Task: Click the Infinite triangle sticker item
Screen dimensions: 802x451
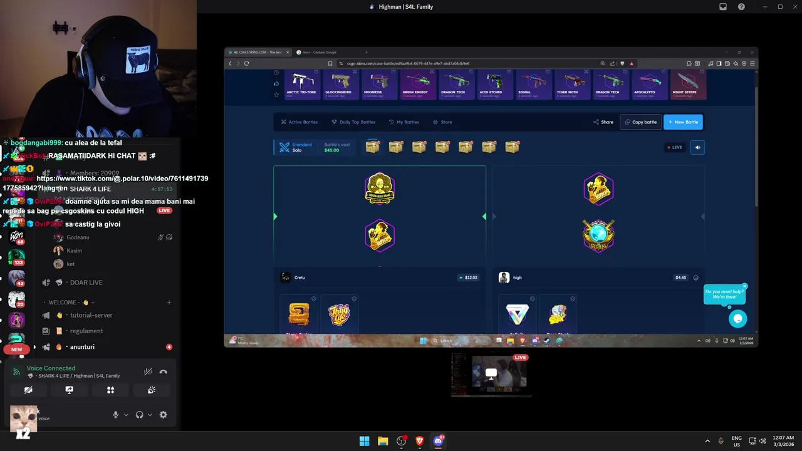Action: tap(517, 314)
